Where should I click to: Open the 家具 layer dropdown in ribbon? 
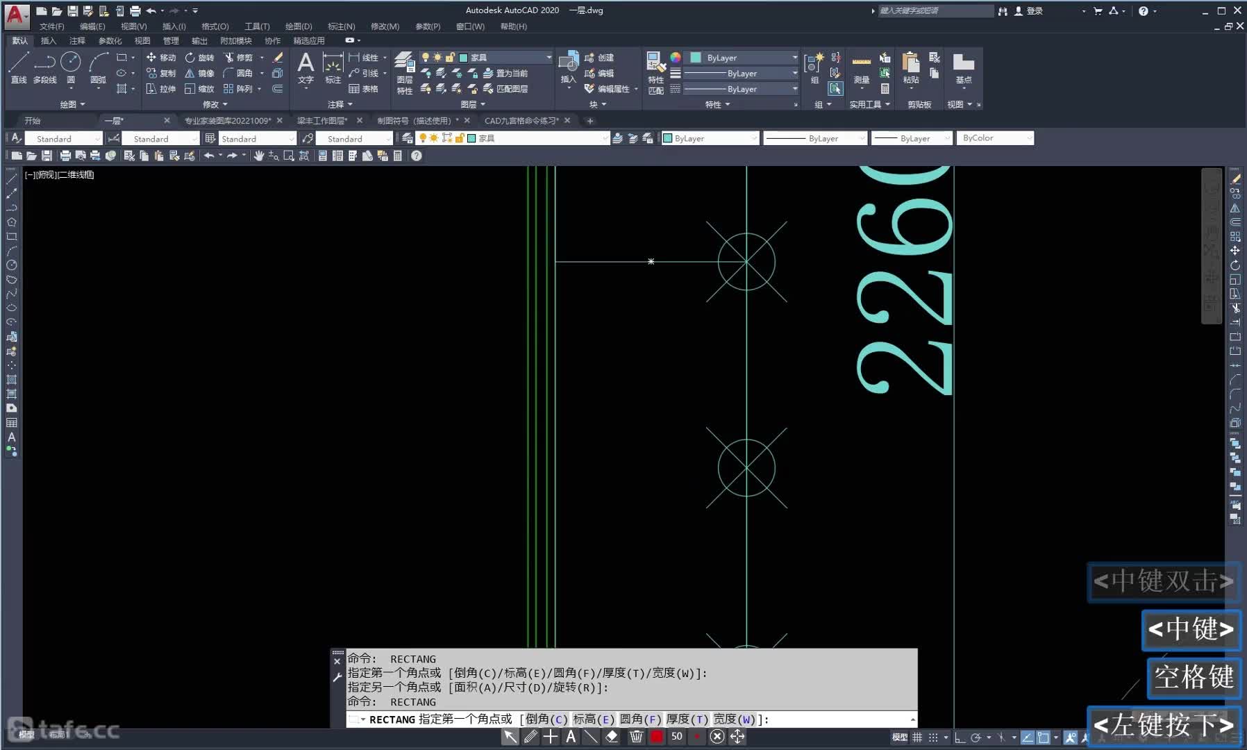click(x=486, y=58)
